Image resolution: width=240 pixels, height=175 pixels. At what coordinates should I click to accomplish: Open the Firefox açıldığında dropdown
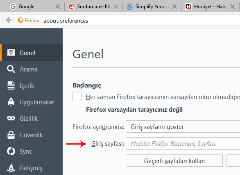coord(183,127)
